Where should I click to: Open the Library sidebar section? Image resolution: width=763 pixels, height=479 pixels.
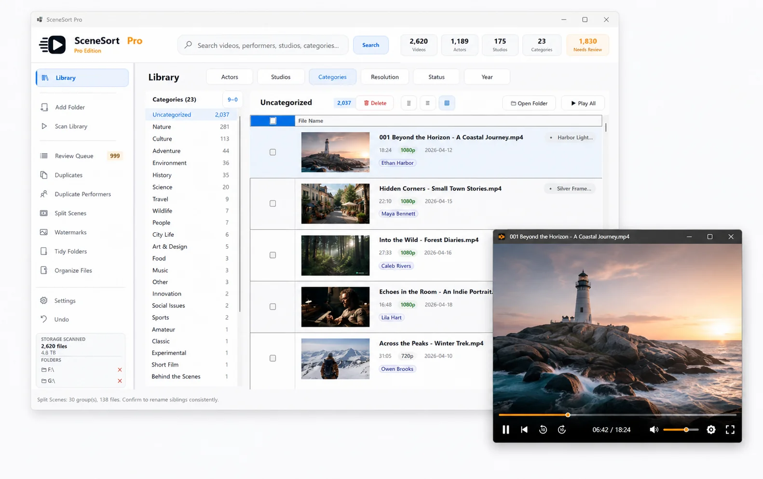point(82,78)
